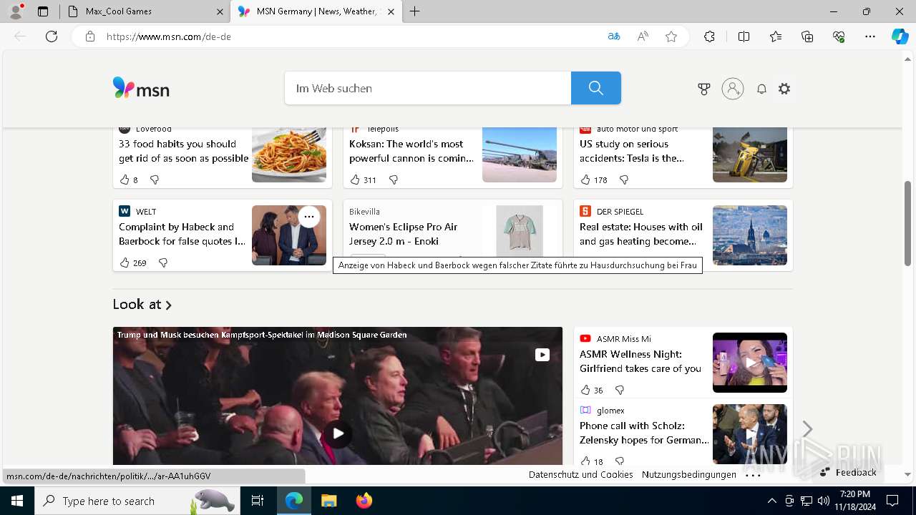The width and height of the screenshot is (916, 515).
Task: Open Copilot sidebar
Action: pyautogui.click(x=900, y=36)
